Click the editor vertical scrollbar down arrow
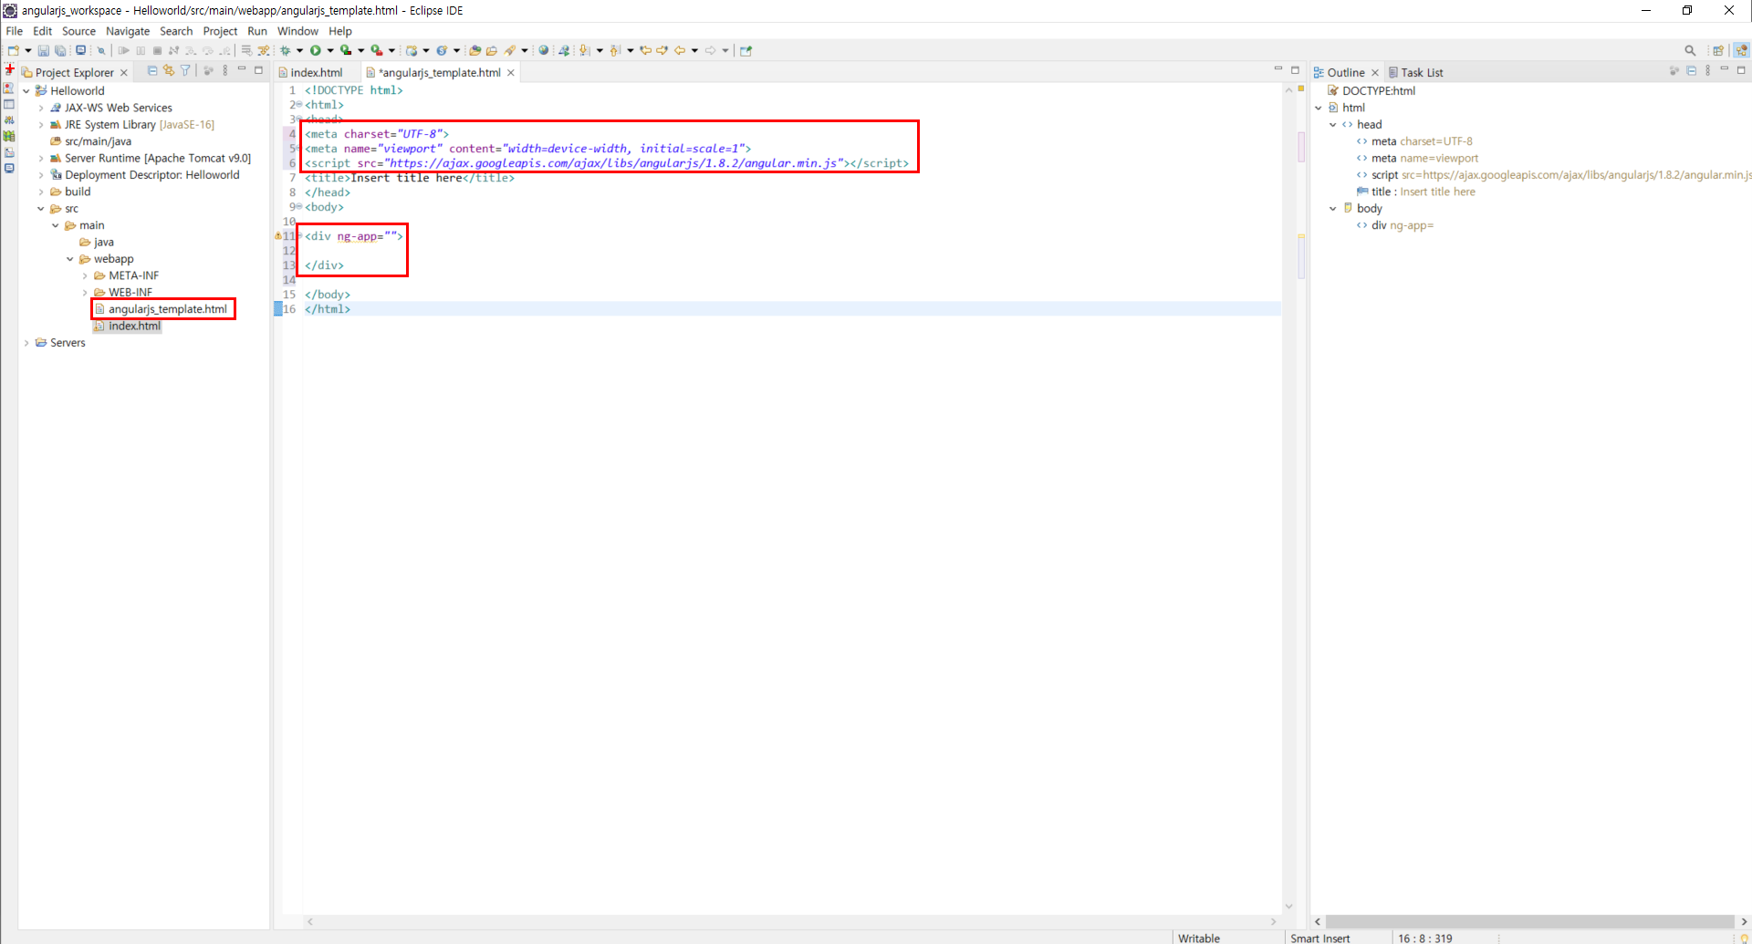This screenshot has width=1752, height=944. 1288,907
